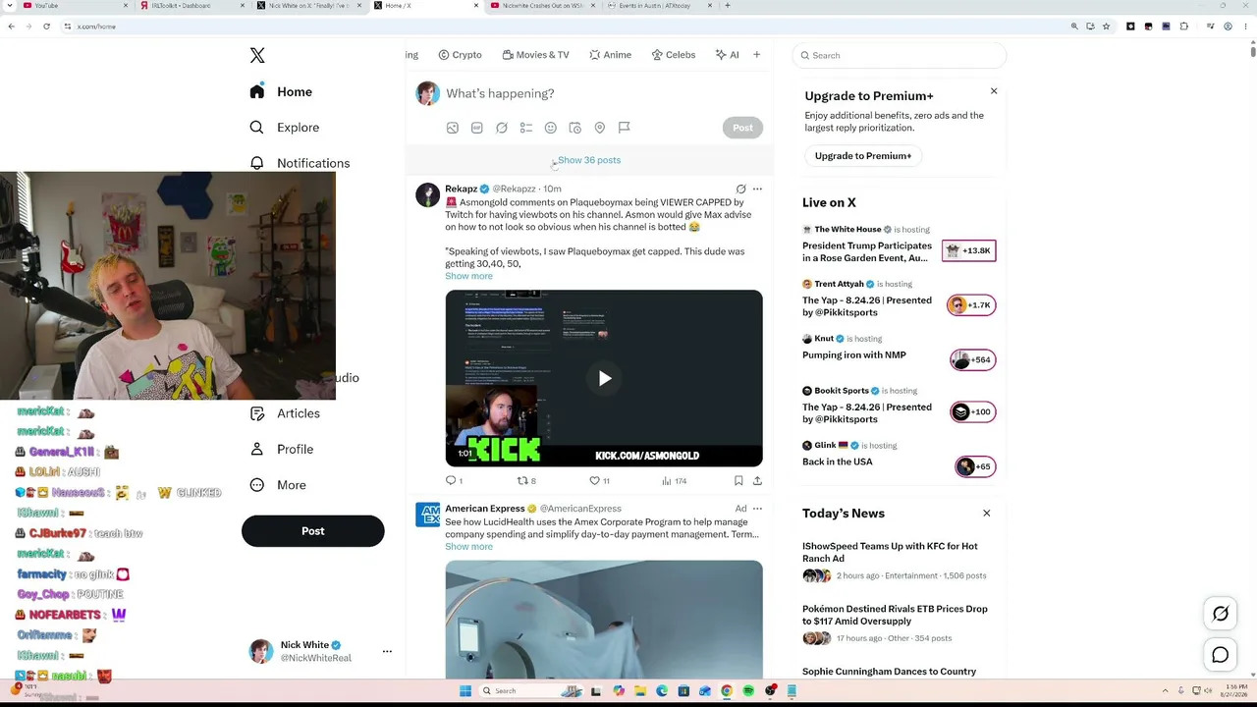Switch to the Crypto timeline tab
Viewport: 1257px width, 707px height.
[x=460, y=55]
